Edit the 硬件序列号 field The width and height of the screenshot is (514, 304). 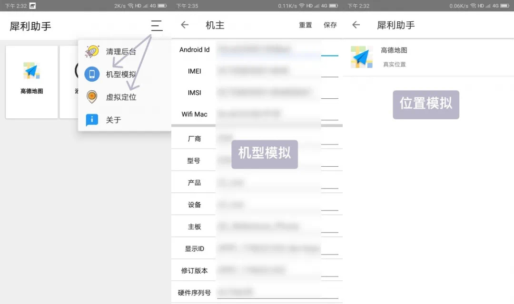tap(277, 292)
